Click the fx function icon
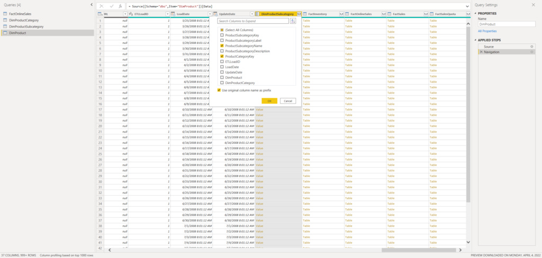The height and width of the screenshot is (258, 542). [120, 6]
